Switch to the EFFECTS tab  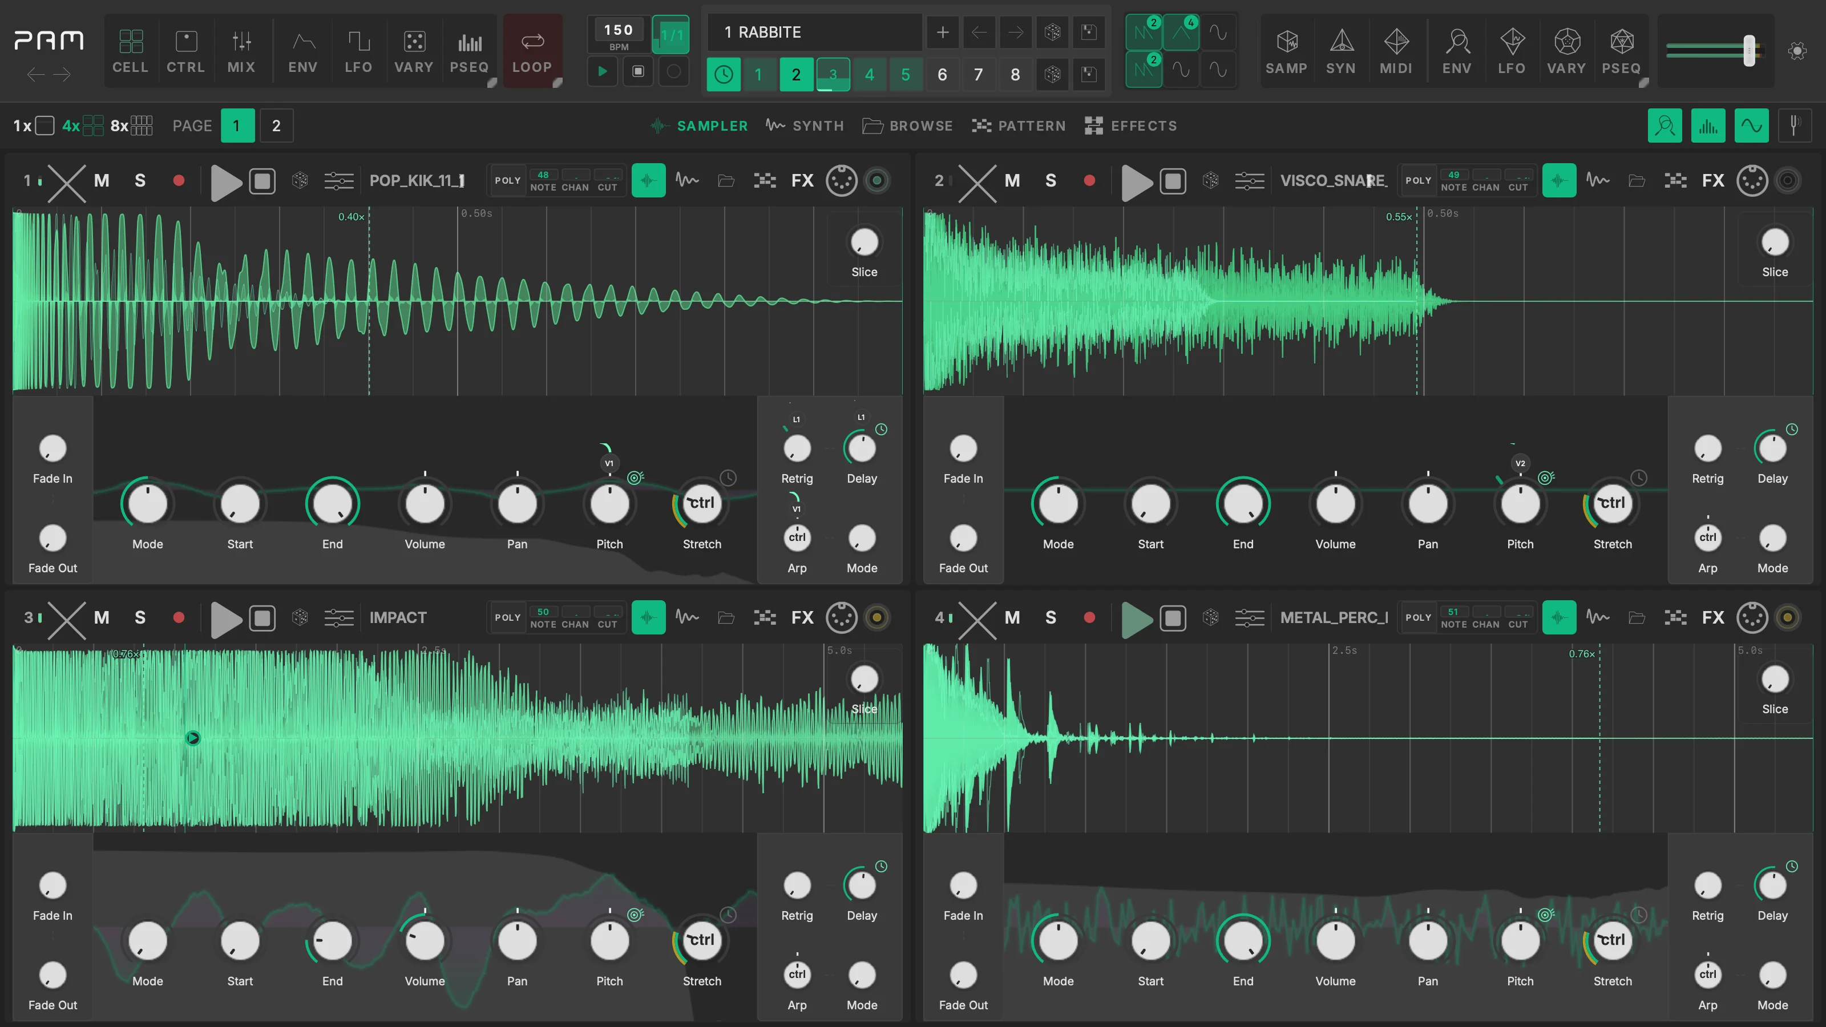tap(1130, 126)
